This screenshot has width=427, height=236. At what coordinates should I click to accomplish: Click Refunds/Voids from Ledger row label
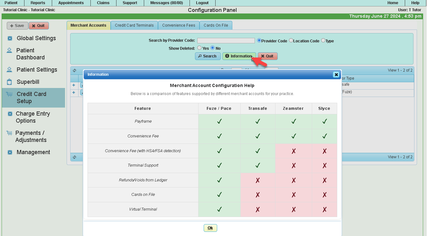tap(143, 180)
